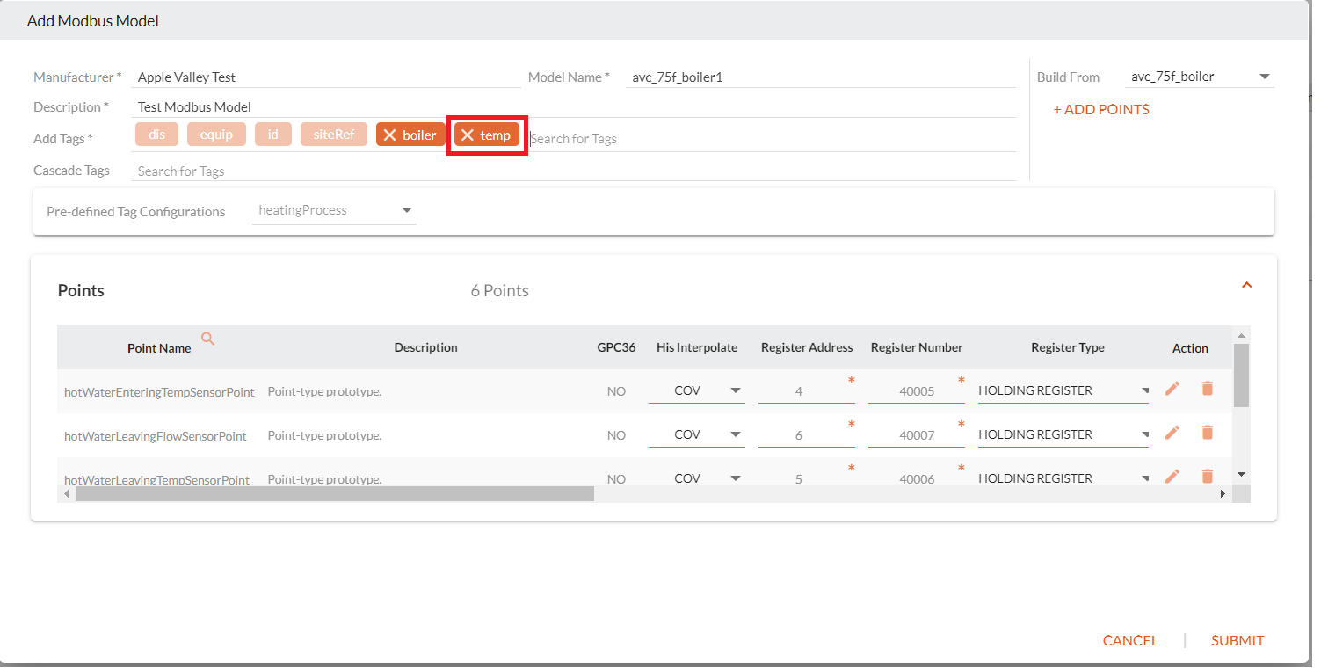Click the Description column header

[425, 347]
